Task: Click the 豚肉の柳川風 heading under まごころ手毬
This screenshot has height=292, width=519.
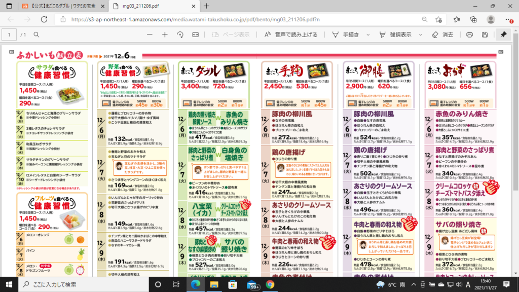Action: click(x=292, y=114)
